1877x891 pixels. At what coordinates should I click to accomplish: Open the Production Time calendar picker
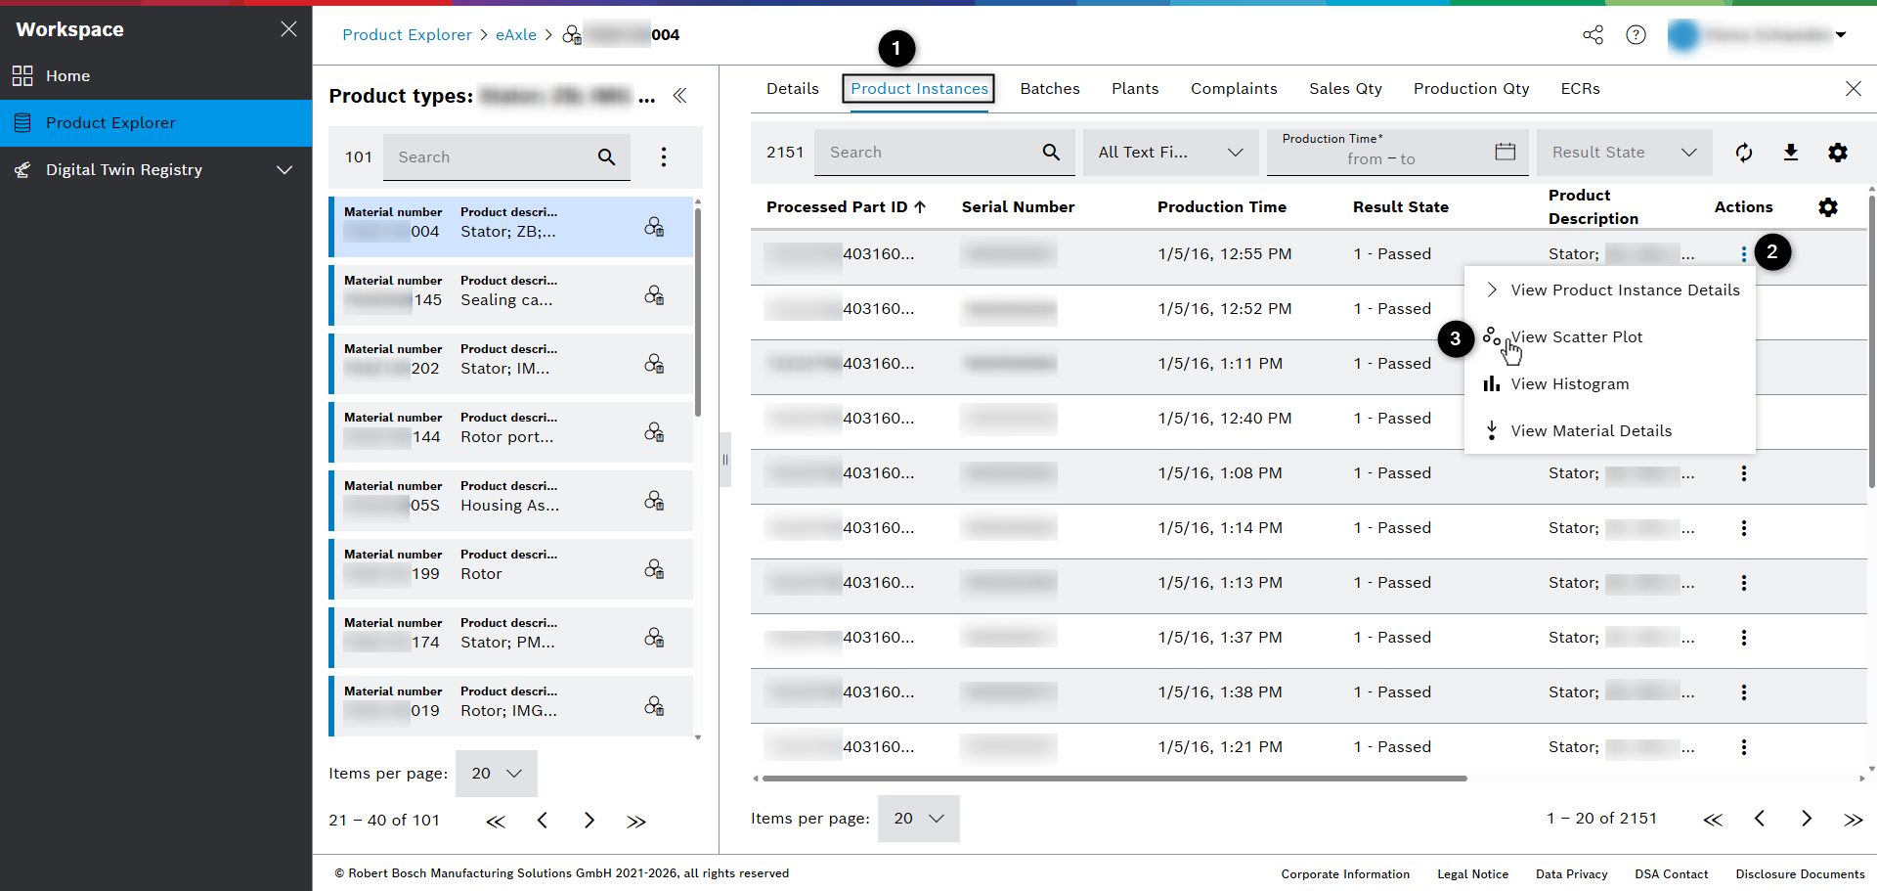coord(1506,152)
